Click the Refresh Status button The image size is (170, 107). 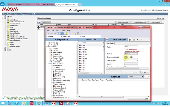[x=155, y=22]
